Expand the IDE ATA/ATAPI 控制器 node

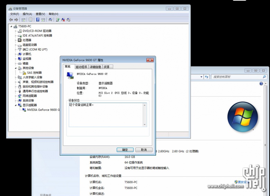click(16, 36)
